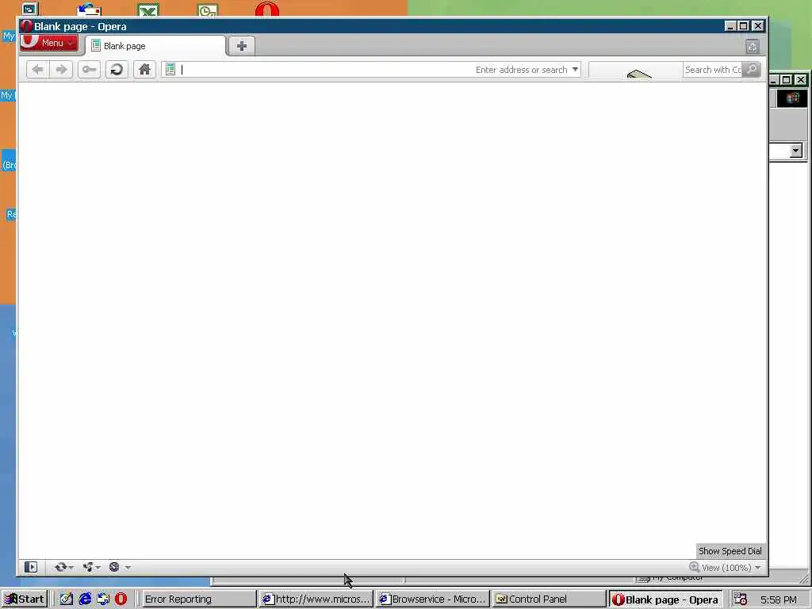
Task: Open the Windows Start button
Action: [x=24, y=599]
